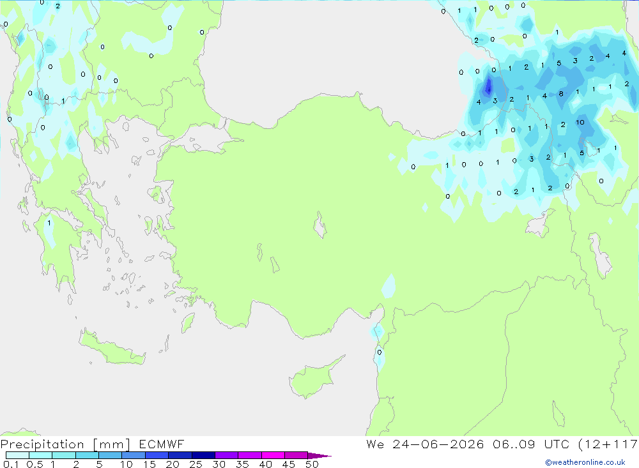Open the weatheronline.co.uk link

coord(585,462)
